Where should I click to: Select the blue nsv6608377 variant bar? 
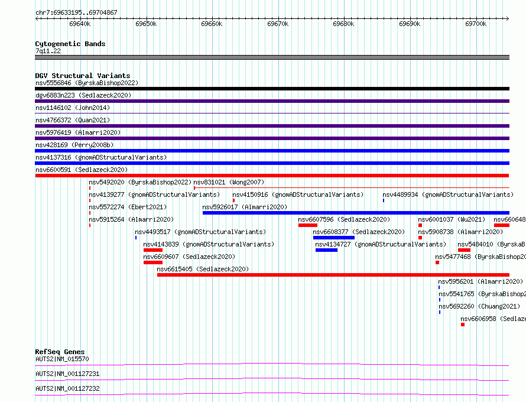334,238
